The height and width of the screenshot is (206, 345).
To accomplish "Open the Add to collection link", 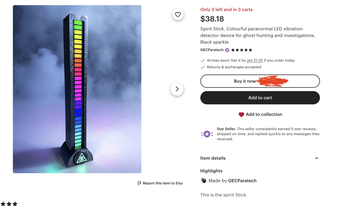I will click(264, 115).
